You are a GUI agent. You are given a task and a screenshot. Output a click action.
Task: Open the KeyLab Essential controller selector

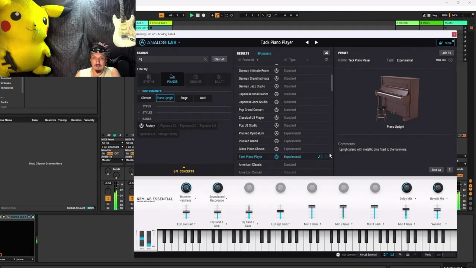pyautogui.click(x=368, y=255)
